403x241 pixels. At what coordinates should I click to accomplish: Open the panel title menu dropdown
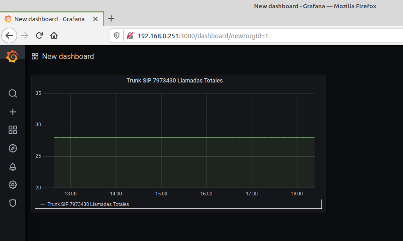(x=174, y=81)
